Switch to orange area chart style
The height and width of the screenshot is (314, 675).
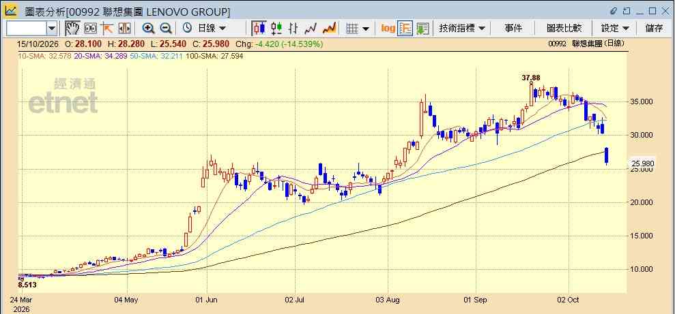click(x=330, y=29)
